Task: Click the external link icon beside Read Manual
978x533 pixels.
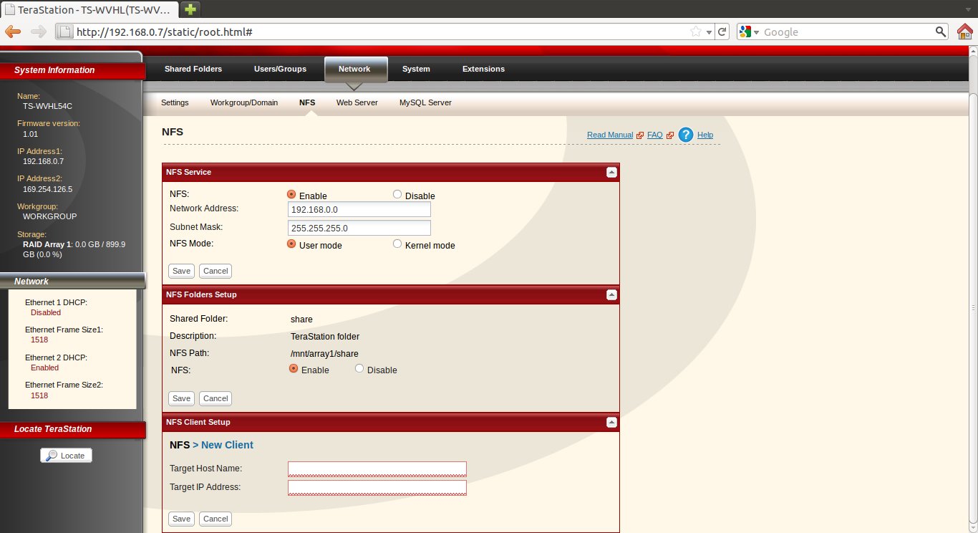Action: [x=640, y=135]
